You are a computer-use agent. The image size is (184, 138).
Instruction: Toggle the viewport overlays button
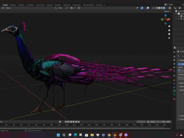pyautogui.click(x=148, y=8)
